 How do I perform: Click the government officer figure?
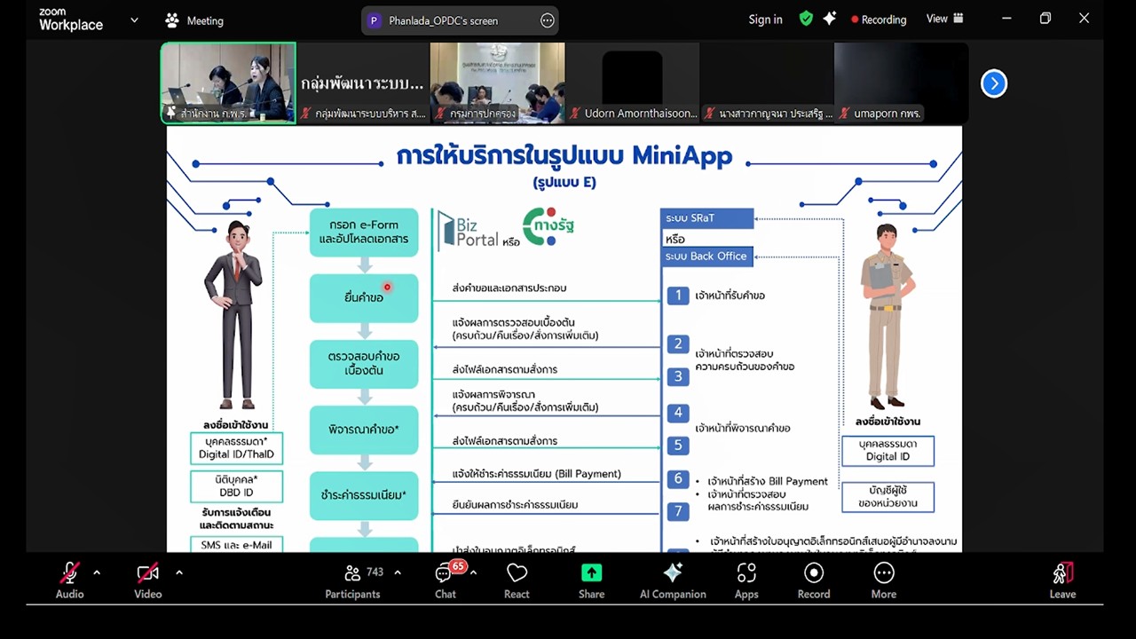click(x=887, y=315)
